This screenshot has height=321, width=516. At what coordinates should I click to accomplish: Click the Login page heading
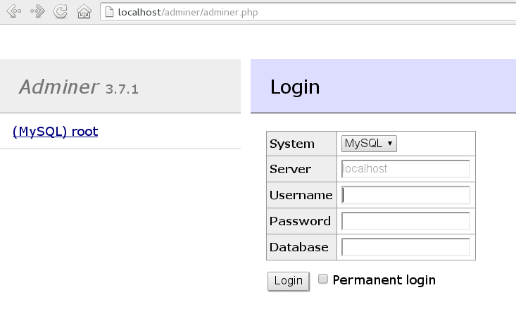pos(295,87)
